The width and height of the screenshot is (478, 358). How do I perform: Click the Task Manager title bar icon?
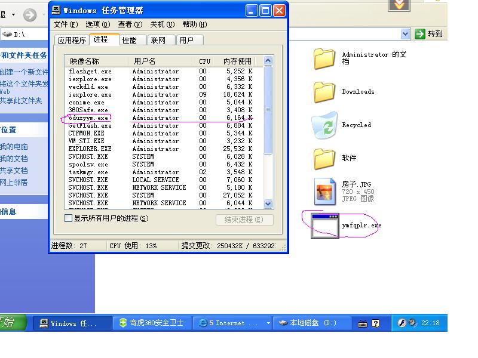(x=56, y=10)
